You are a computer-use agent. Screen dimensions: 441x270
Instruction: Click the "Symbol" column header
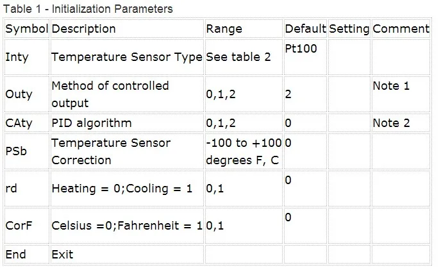(x=26, y=29)
